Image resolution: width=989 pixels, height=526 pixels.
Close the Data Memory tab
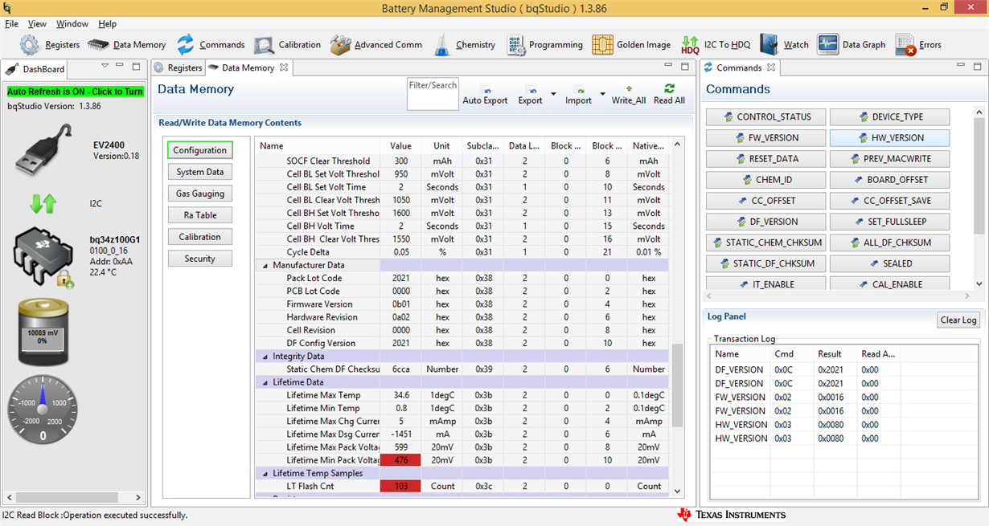click(284, 67)
